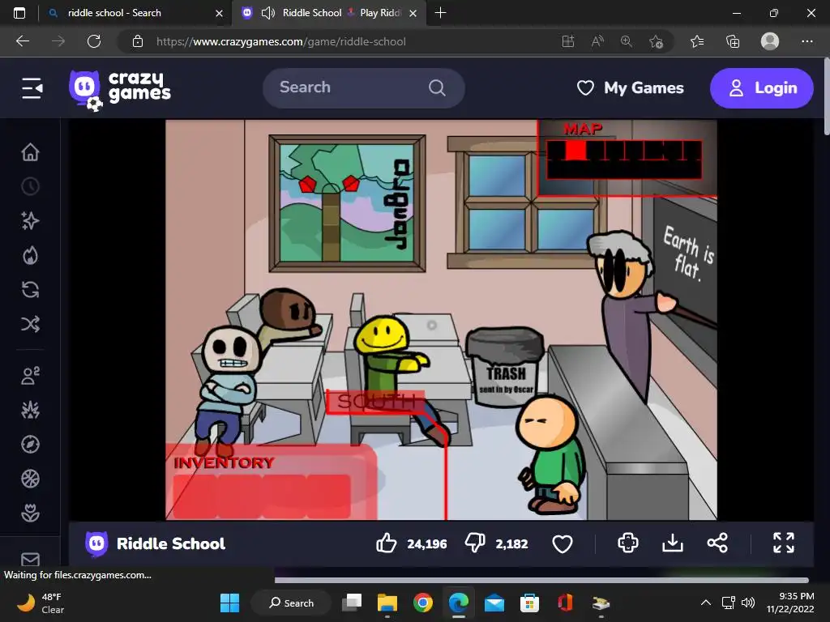Viewport: 830px width, 622px height.
Task: Open File Explorer from taskbar
Action: coord(387,603)
